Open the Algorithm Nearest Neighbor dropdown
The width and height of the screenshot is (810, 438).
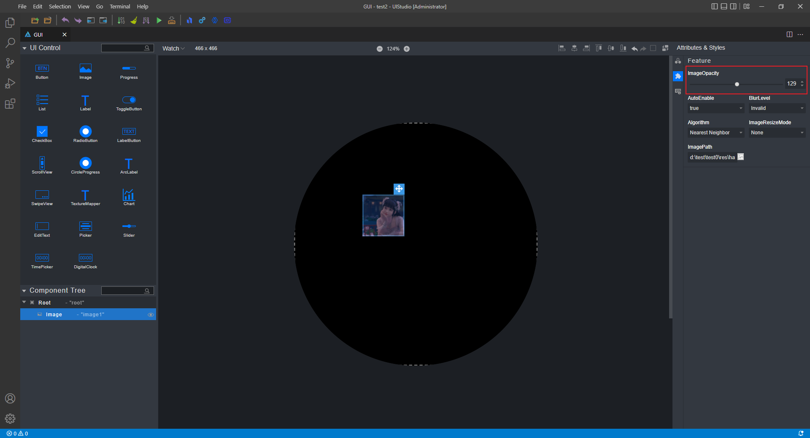pyautogui.click(x=715, y=133)
